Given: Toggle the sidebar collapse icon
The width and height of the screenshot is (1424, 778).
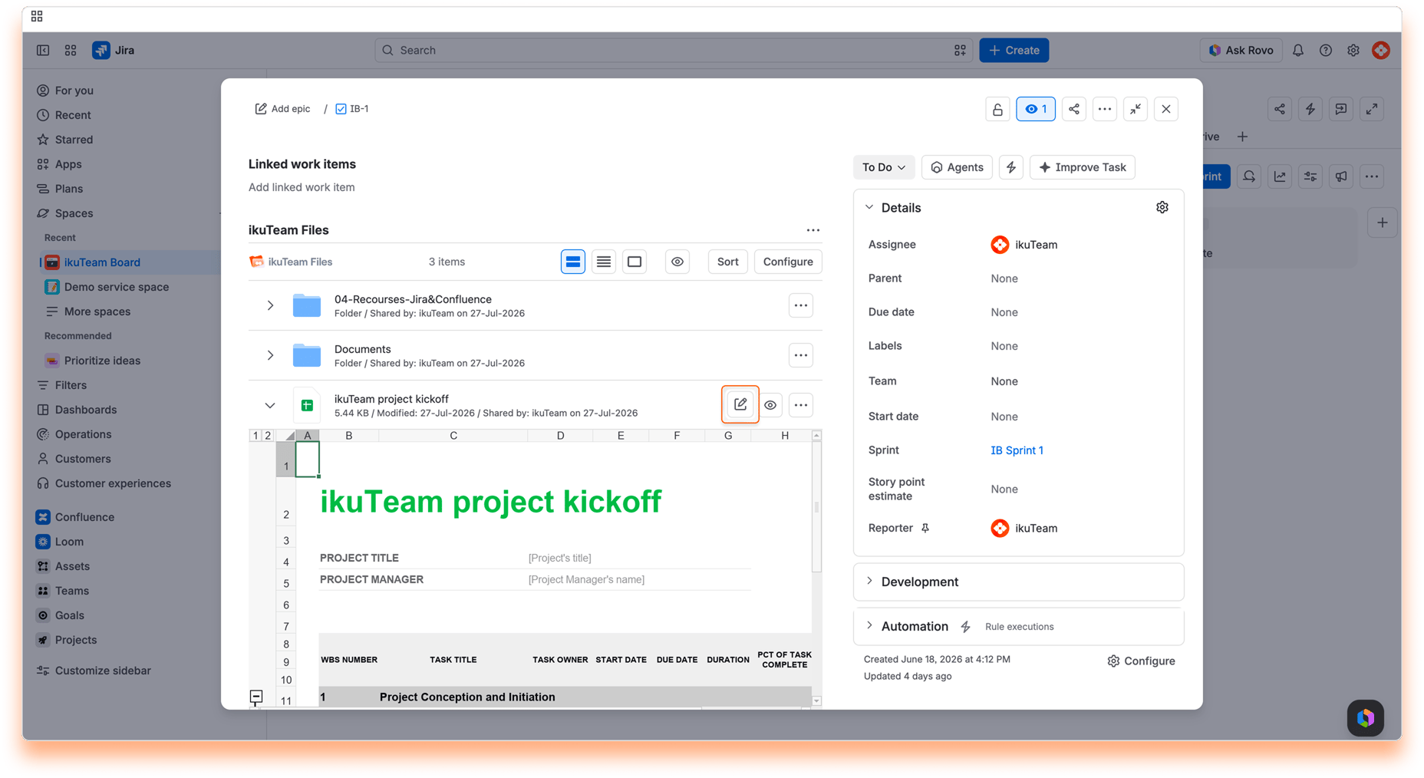Looking at the screenshot, I should pos(43,50).
